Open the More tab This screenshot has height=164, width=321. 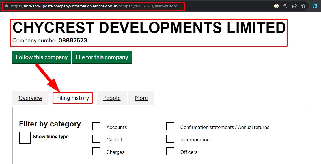pyautogui.click(x=141, y=98)
